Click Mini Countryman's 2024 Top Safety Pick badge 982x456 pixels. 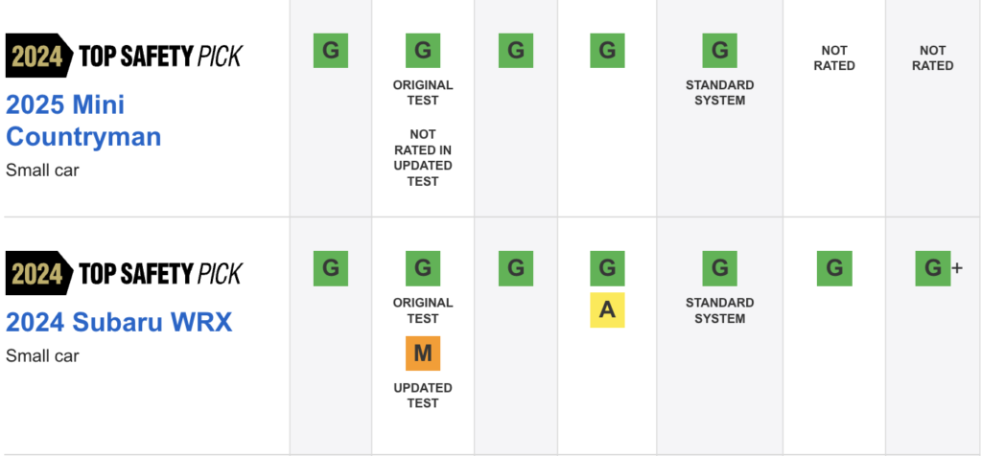[124, 56]
